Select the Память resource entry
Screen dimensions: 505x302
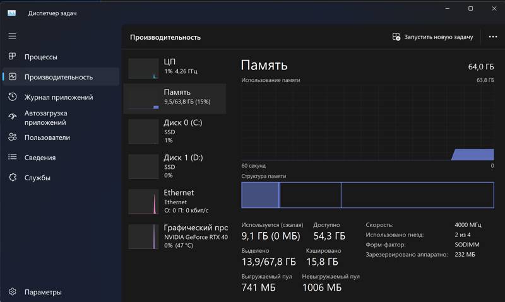(x=175, y=98)
